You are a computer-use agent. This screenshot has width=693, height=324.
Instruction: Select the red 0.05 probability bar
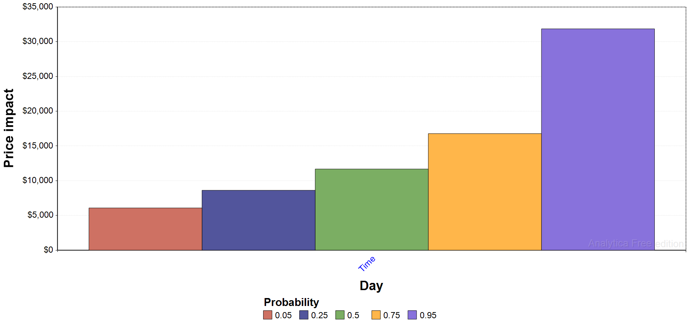145,229
